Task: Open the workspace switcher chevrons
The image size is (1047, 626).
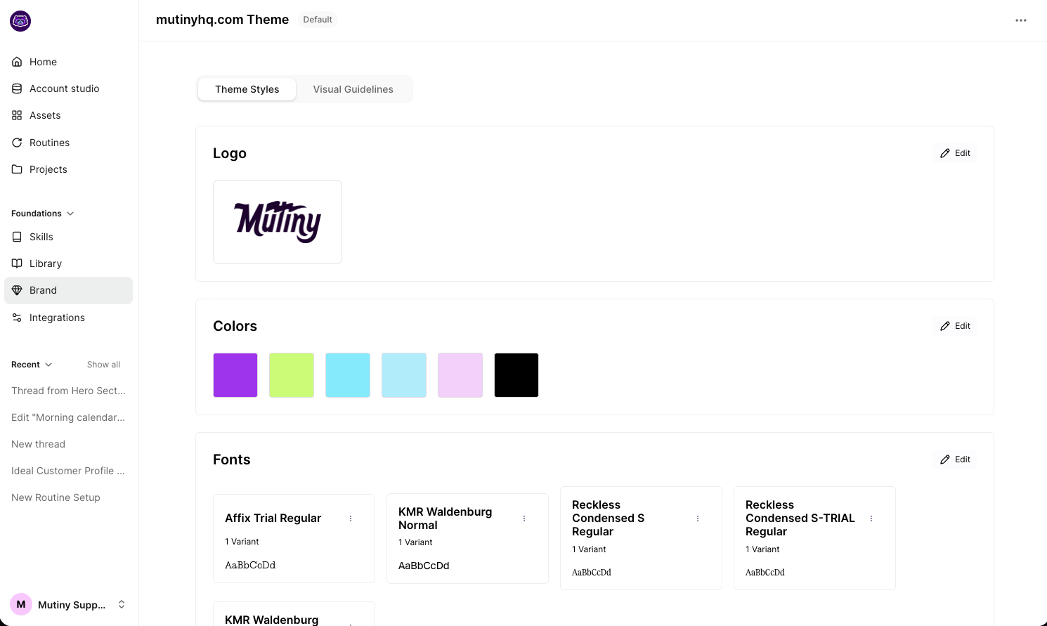Action: coord(122,604)
